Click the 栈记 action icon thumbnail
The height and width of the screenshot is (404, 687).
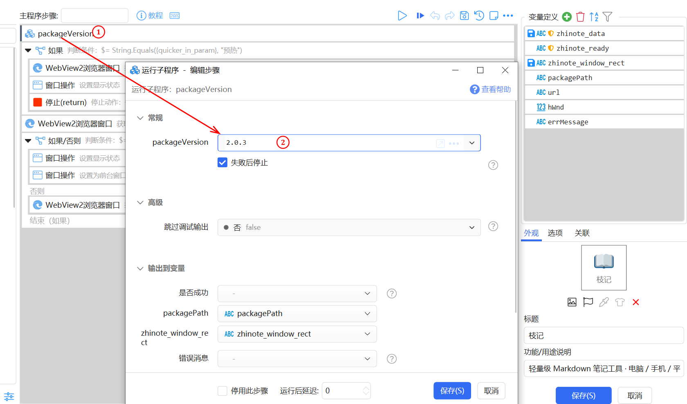tap(604, 268)
